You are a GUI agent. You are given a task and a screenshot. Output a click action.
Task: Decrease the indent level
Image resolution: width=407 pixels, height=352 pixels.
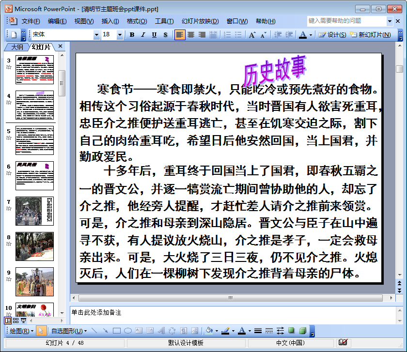click(278, 34)
